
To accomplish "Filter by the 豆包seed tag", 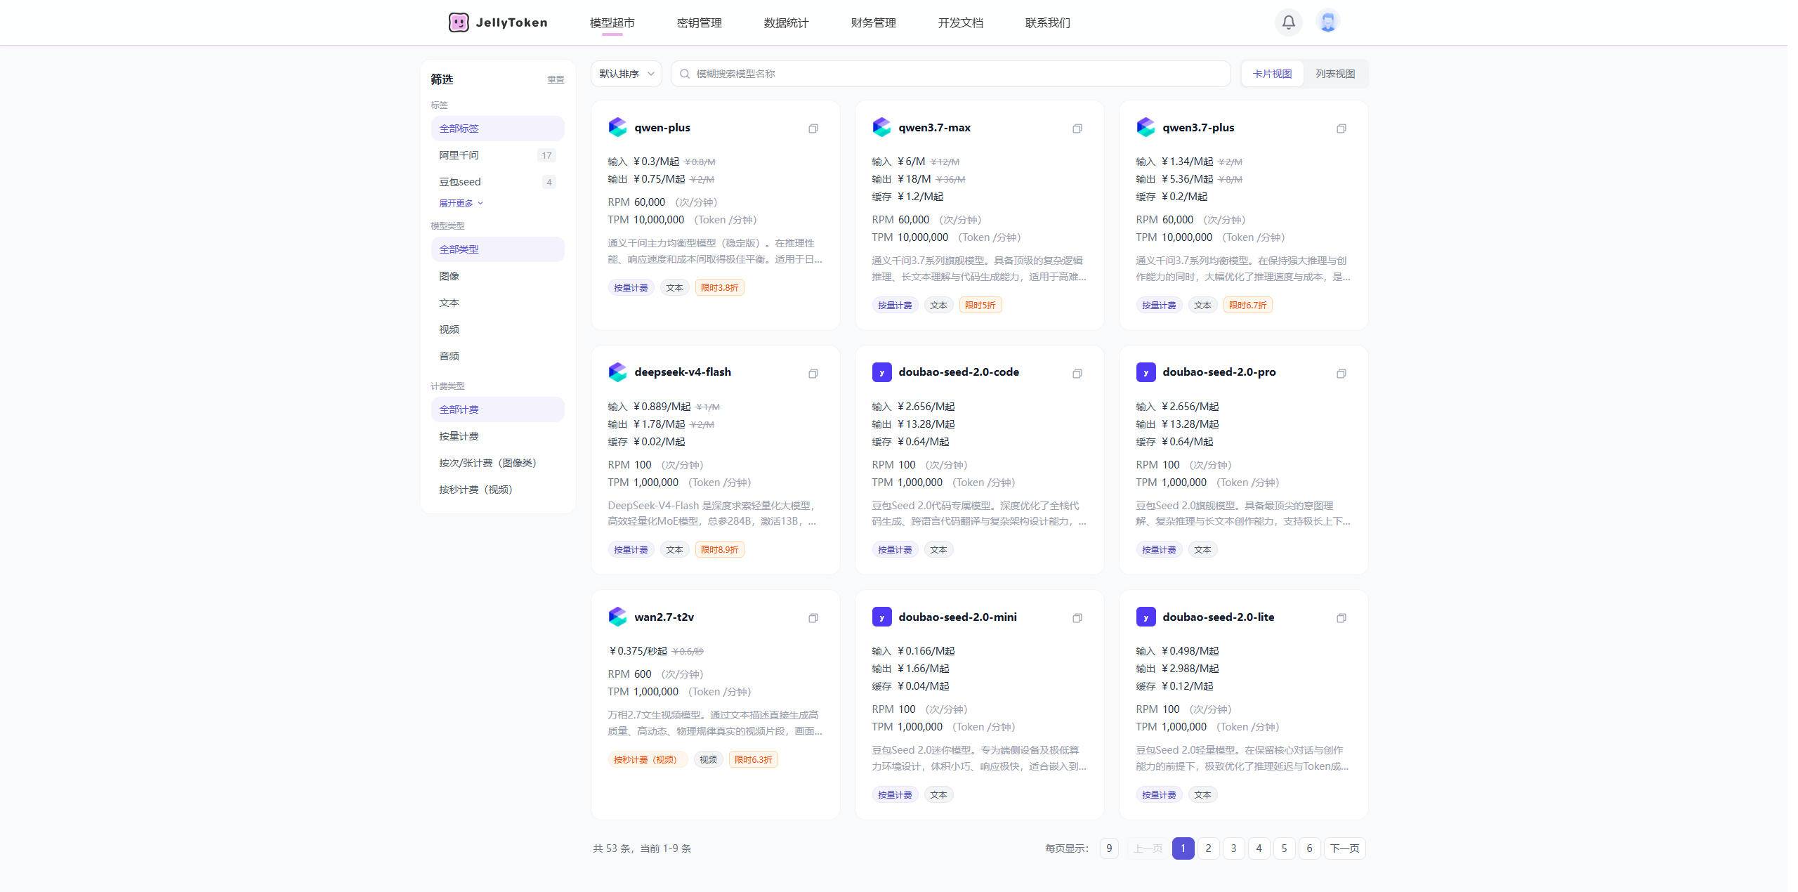I will coord(497,182).
